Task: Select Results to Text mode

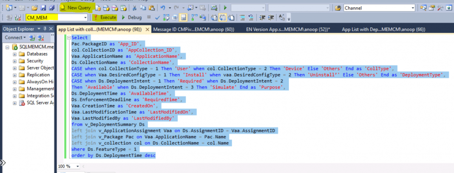Action: [214, 17]
